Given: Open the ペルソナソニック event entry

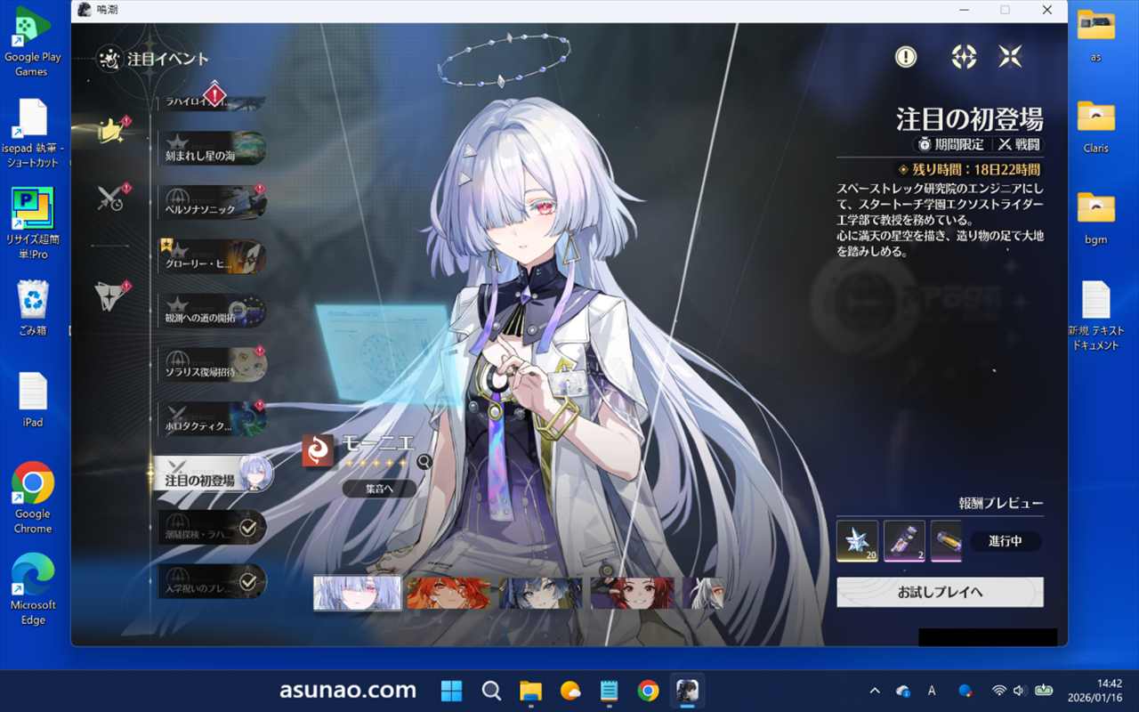Looking at the screenshot, I should tap(212, 203).
